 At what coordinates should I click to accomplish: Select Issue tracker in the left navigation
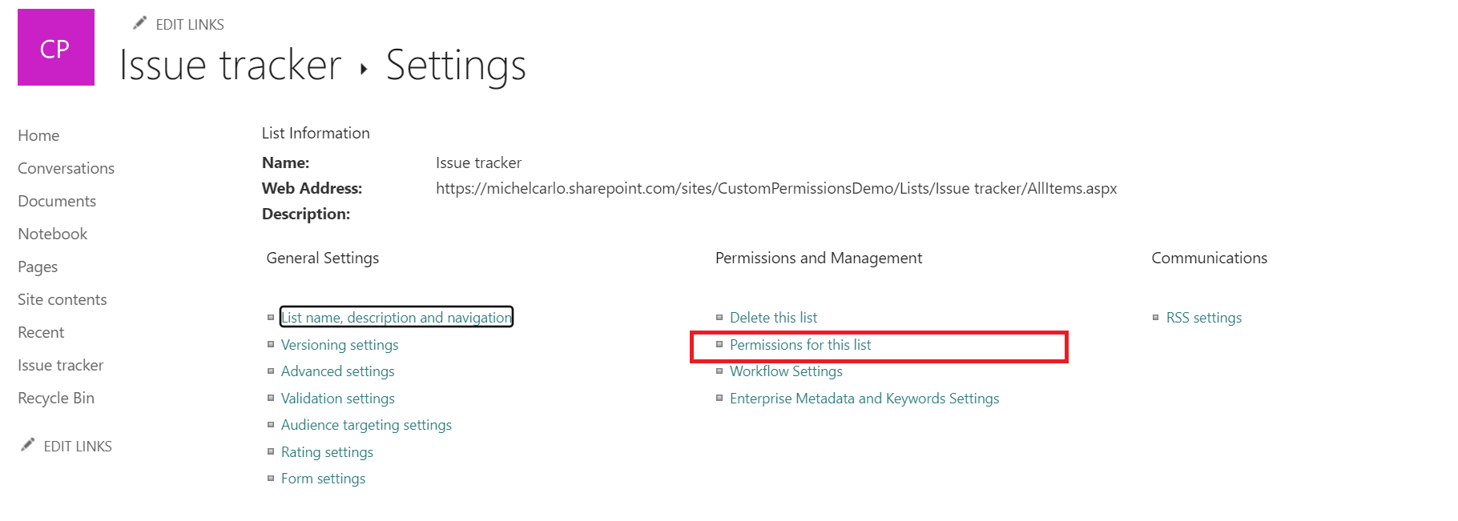point(60,364)
